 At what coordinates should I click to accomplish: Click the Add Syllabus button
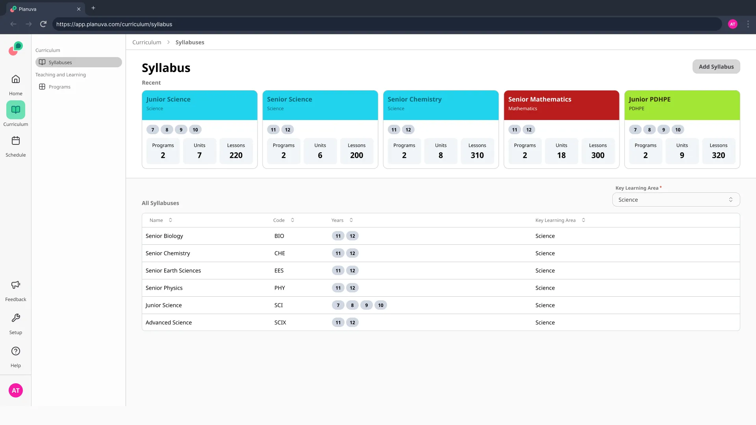(x=716, y=67)
